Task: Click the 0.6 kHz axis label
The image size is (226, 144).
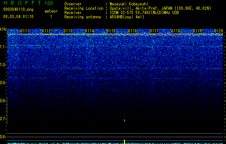Action: [4, 137]
